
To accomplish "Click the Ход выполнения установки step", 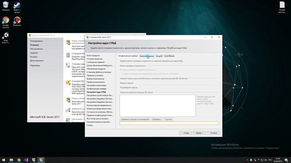I will pos(98,122).
